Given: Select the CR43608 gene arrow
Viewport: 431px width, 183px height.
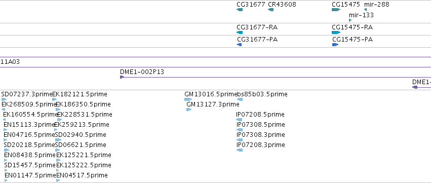Looking at the screenshot, I should coord(271,10).
